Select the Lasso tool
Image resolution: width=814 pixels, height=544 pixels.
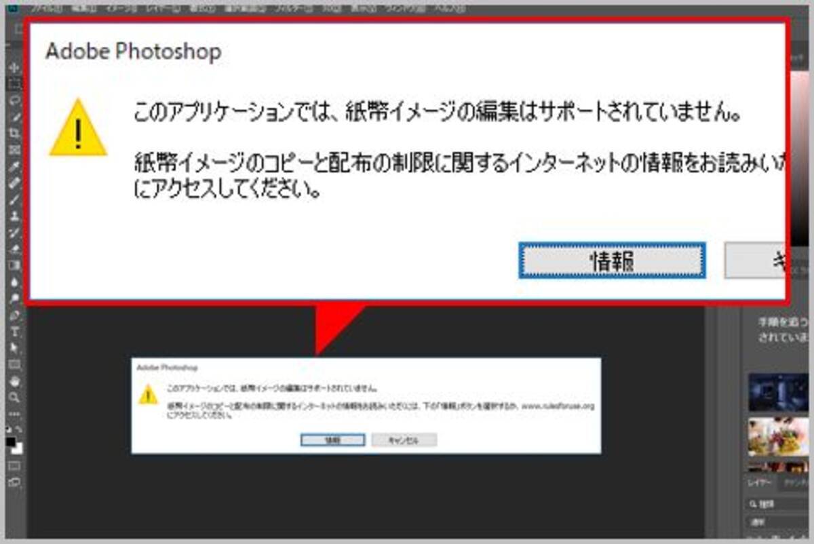click(x=14, y=100)
